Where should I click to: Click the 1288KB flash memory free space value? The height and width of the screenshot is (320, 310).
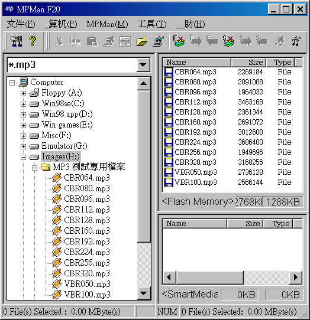coord(283,202)
